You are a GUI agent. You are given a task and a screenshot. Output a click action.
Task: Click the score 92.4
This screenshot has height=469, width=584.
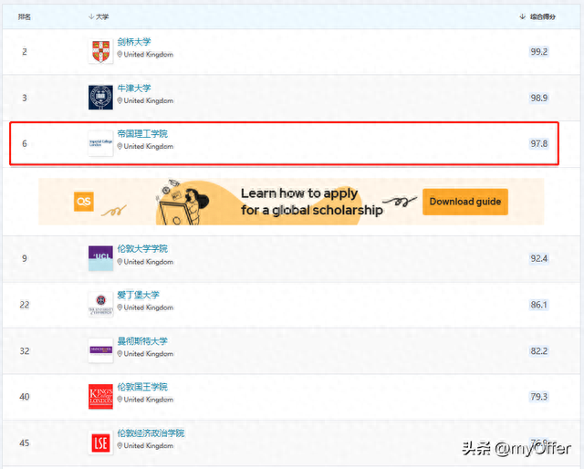539,258
